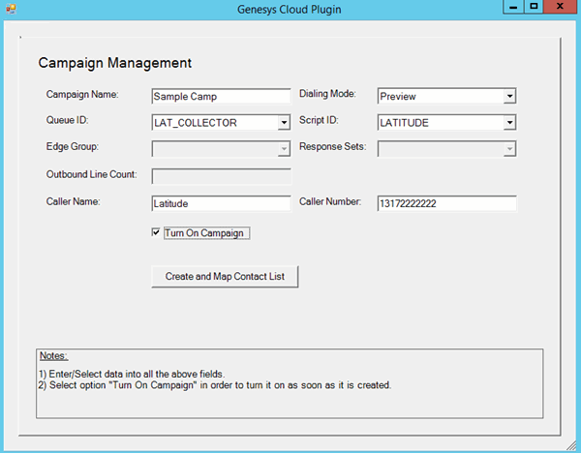The image size is (581, 454).
Task: Click into the Campaign Name text field
Action: tap(221, 97)
